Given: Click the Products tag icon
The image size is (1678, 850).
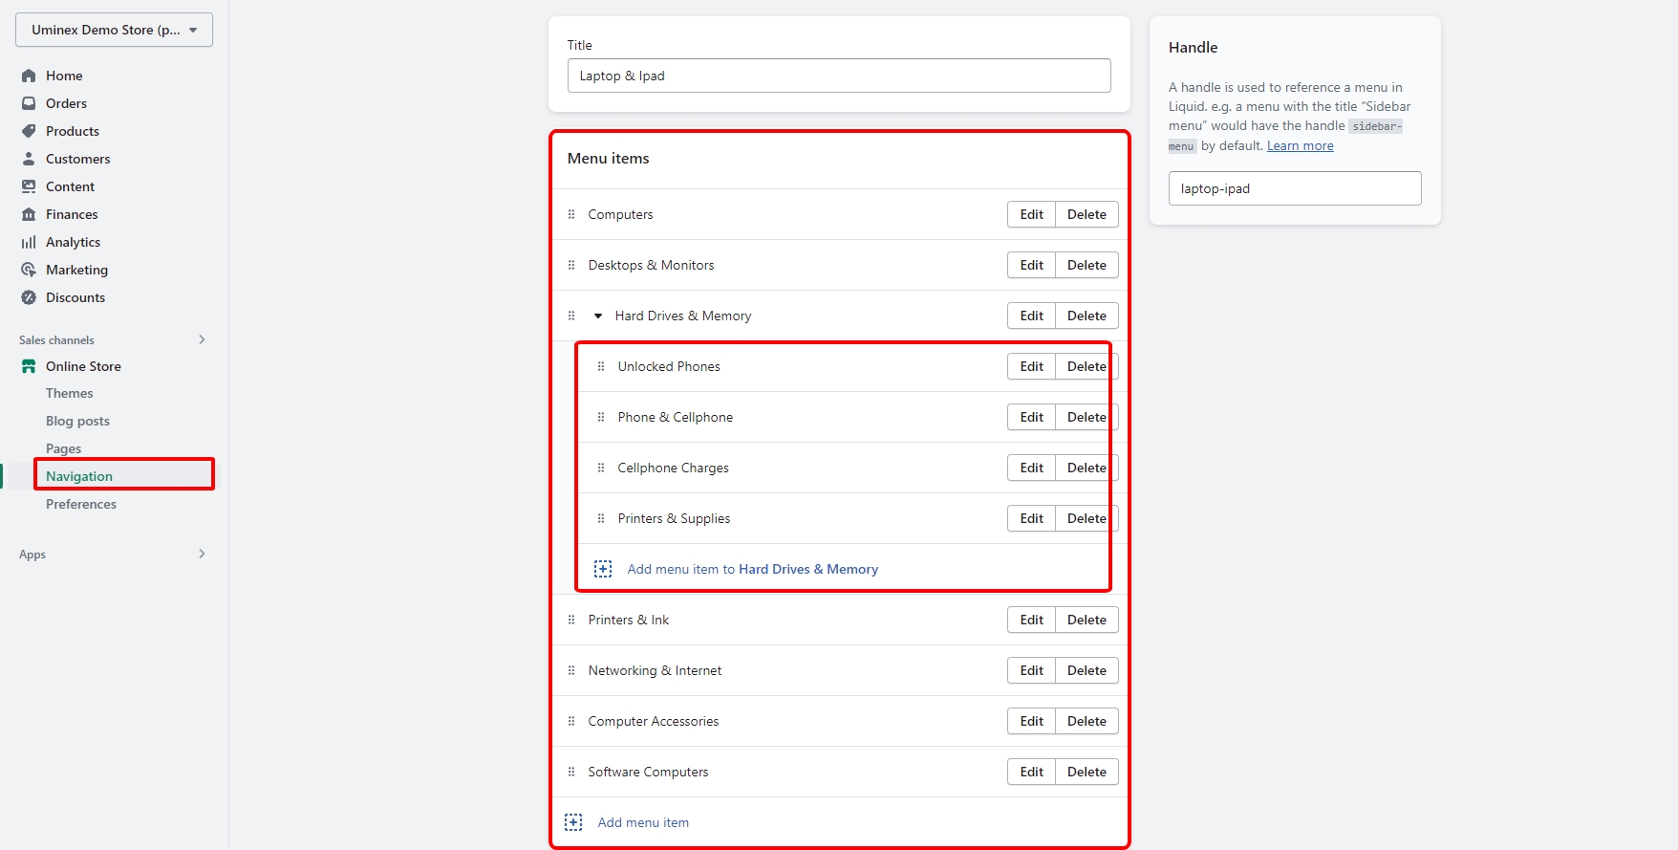Looking at the screenshot, I should point(29,131).
